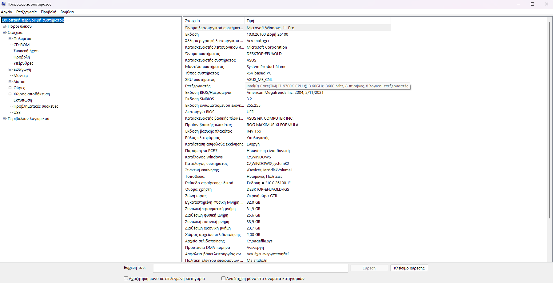Select the American Megatrends Inc. BIOS value
553x283 pixels.
pyautogui.click(x=285, y=93)
